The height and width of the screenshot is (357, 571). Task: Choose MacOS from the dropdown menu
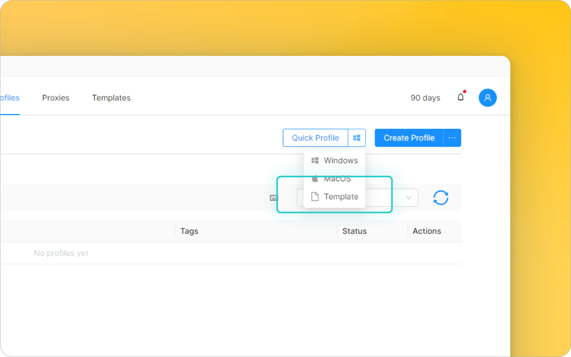click(x=335, y=178)
